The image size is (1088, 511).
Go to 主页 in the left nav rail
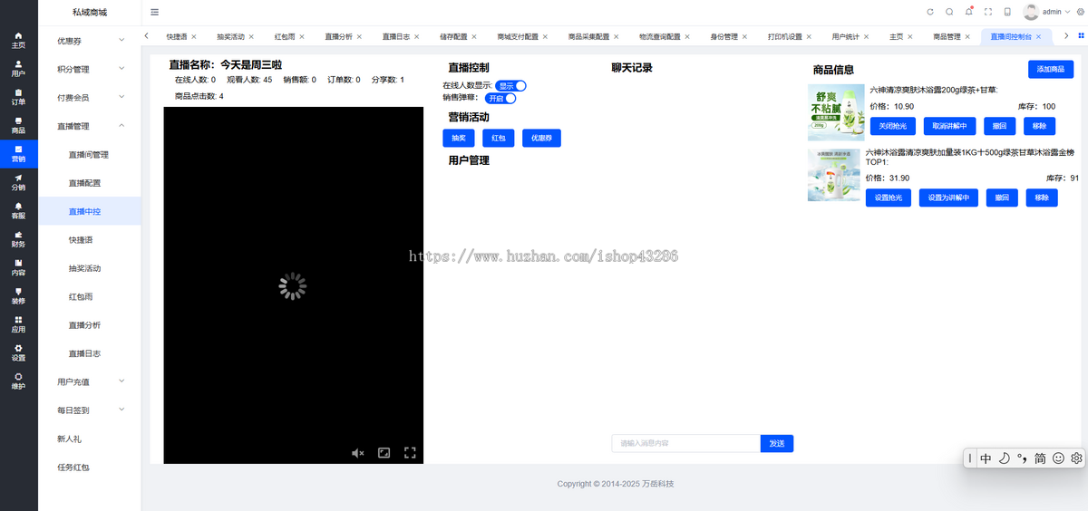18,40
